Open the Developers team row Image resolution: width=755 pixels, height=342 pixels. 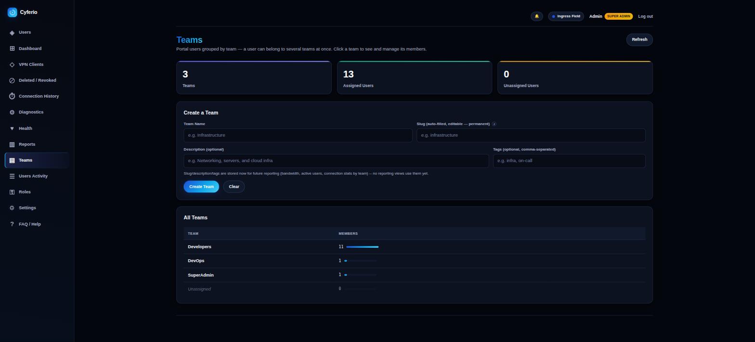(414, 247)
